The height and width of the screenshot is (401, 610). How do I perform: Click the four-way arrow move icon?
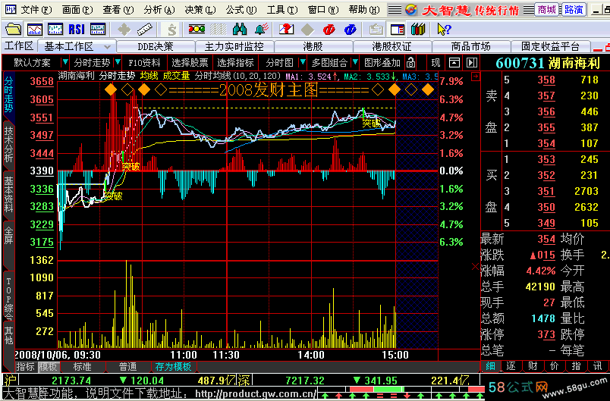pos(124,29)
